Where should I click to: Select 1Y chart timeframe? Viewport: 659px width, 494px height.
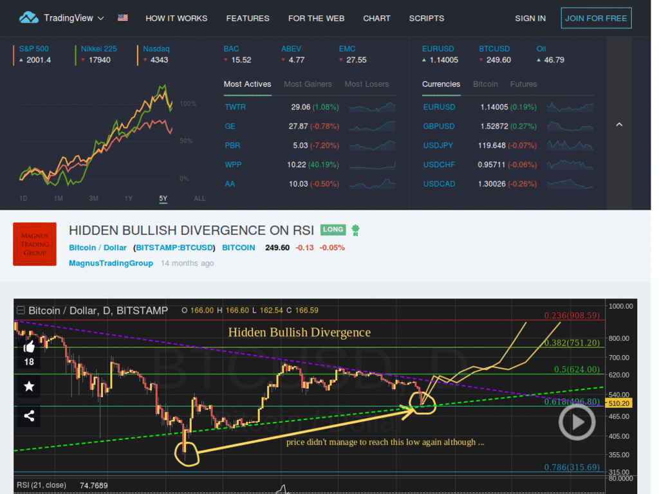[128, 198]
